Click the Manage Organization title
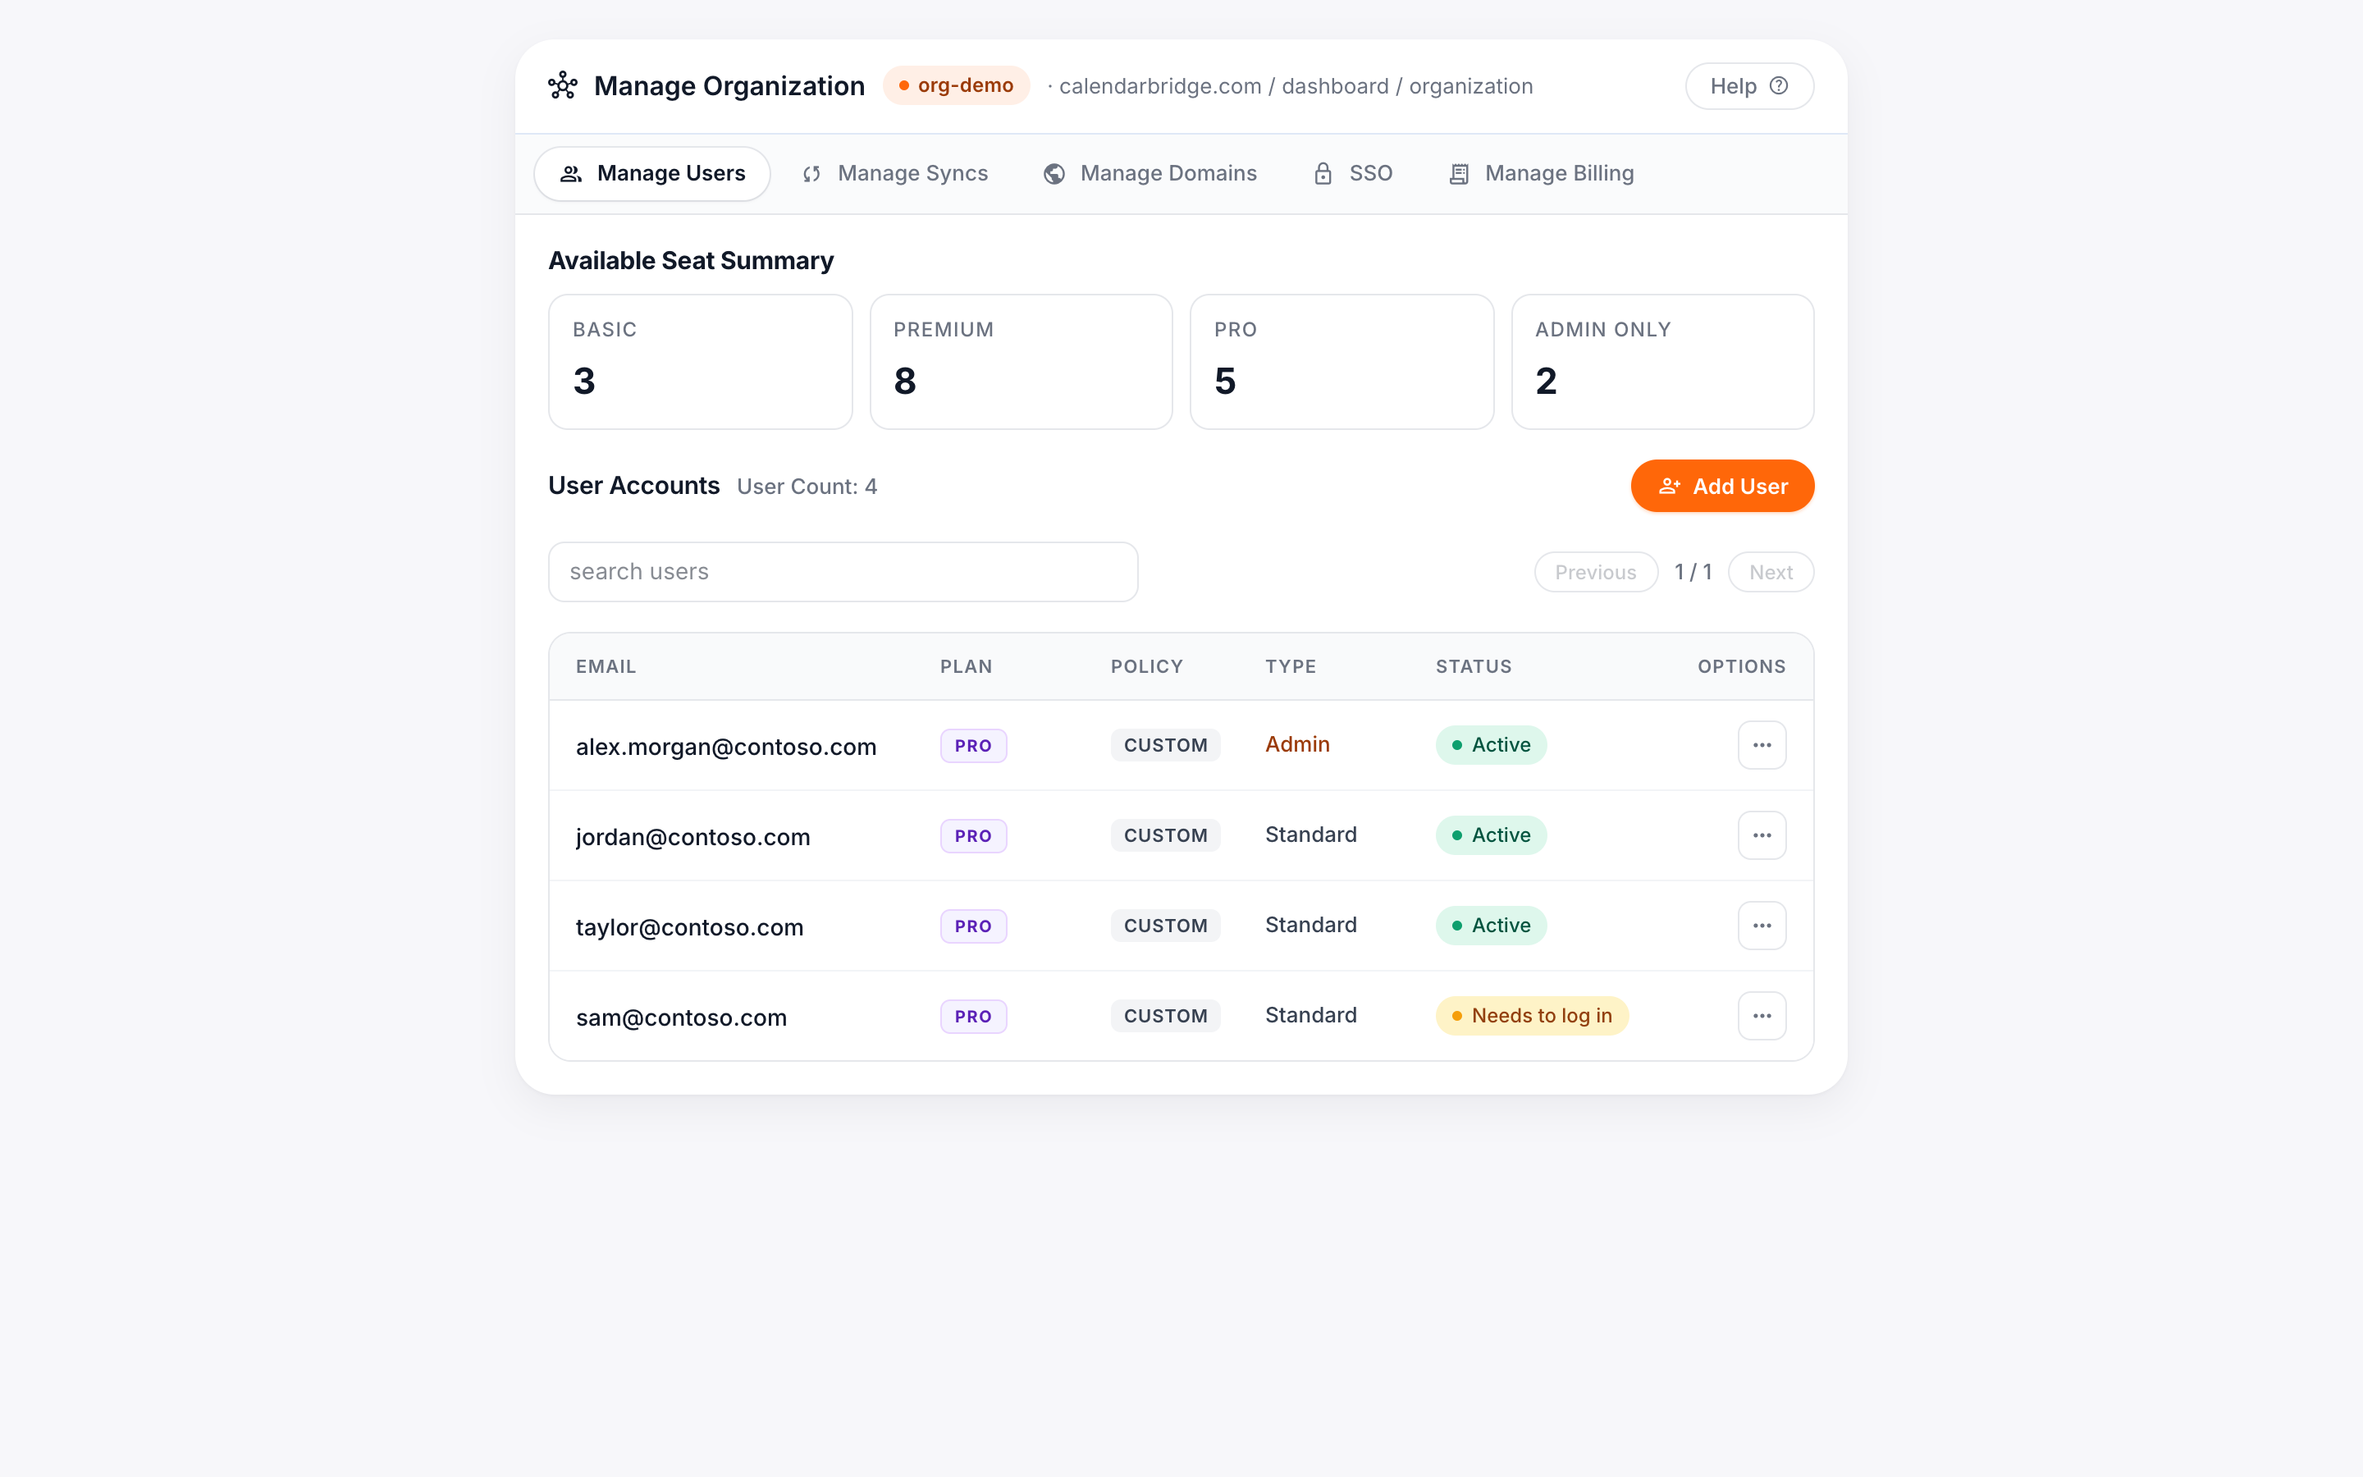Screen dimensions: 2363x1477 [x=729, y=86]
